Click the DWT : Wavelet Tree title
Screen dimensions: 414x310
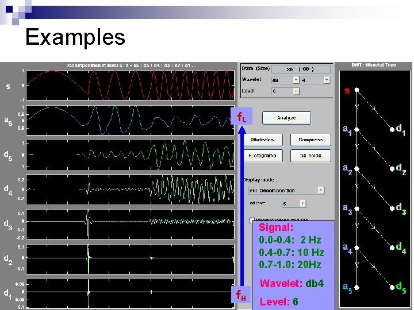[374, 65]
